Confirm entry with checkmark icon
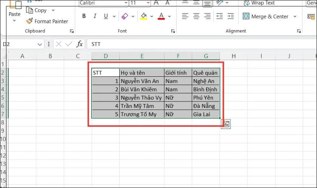 click(69, 44)
